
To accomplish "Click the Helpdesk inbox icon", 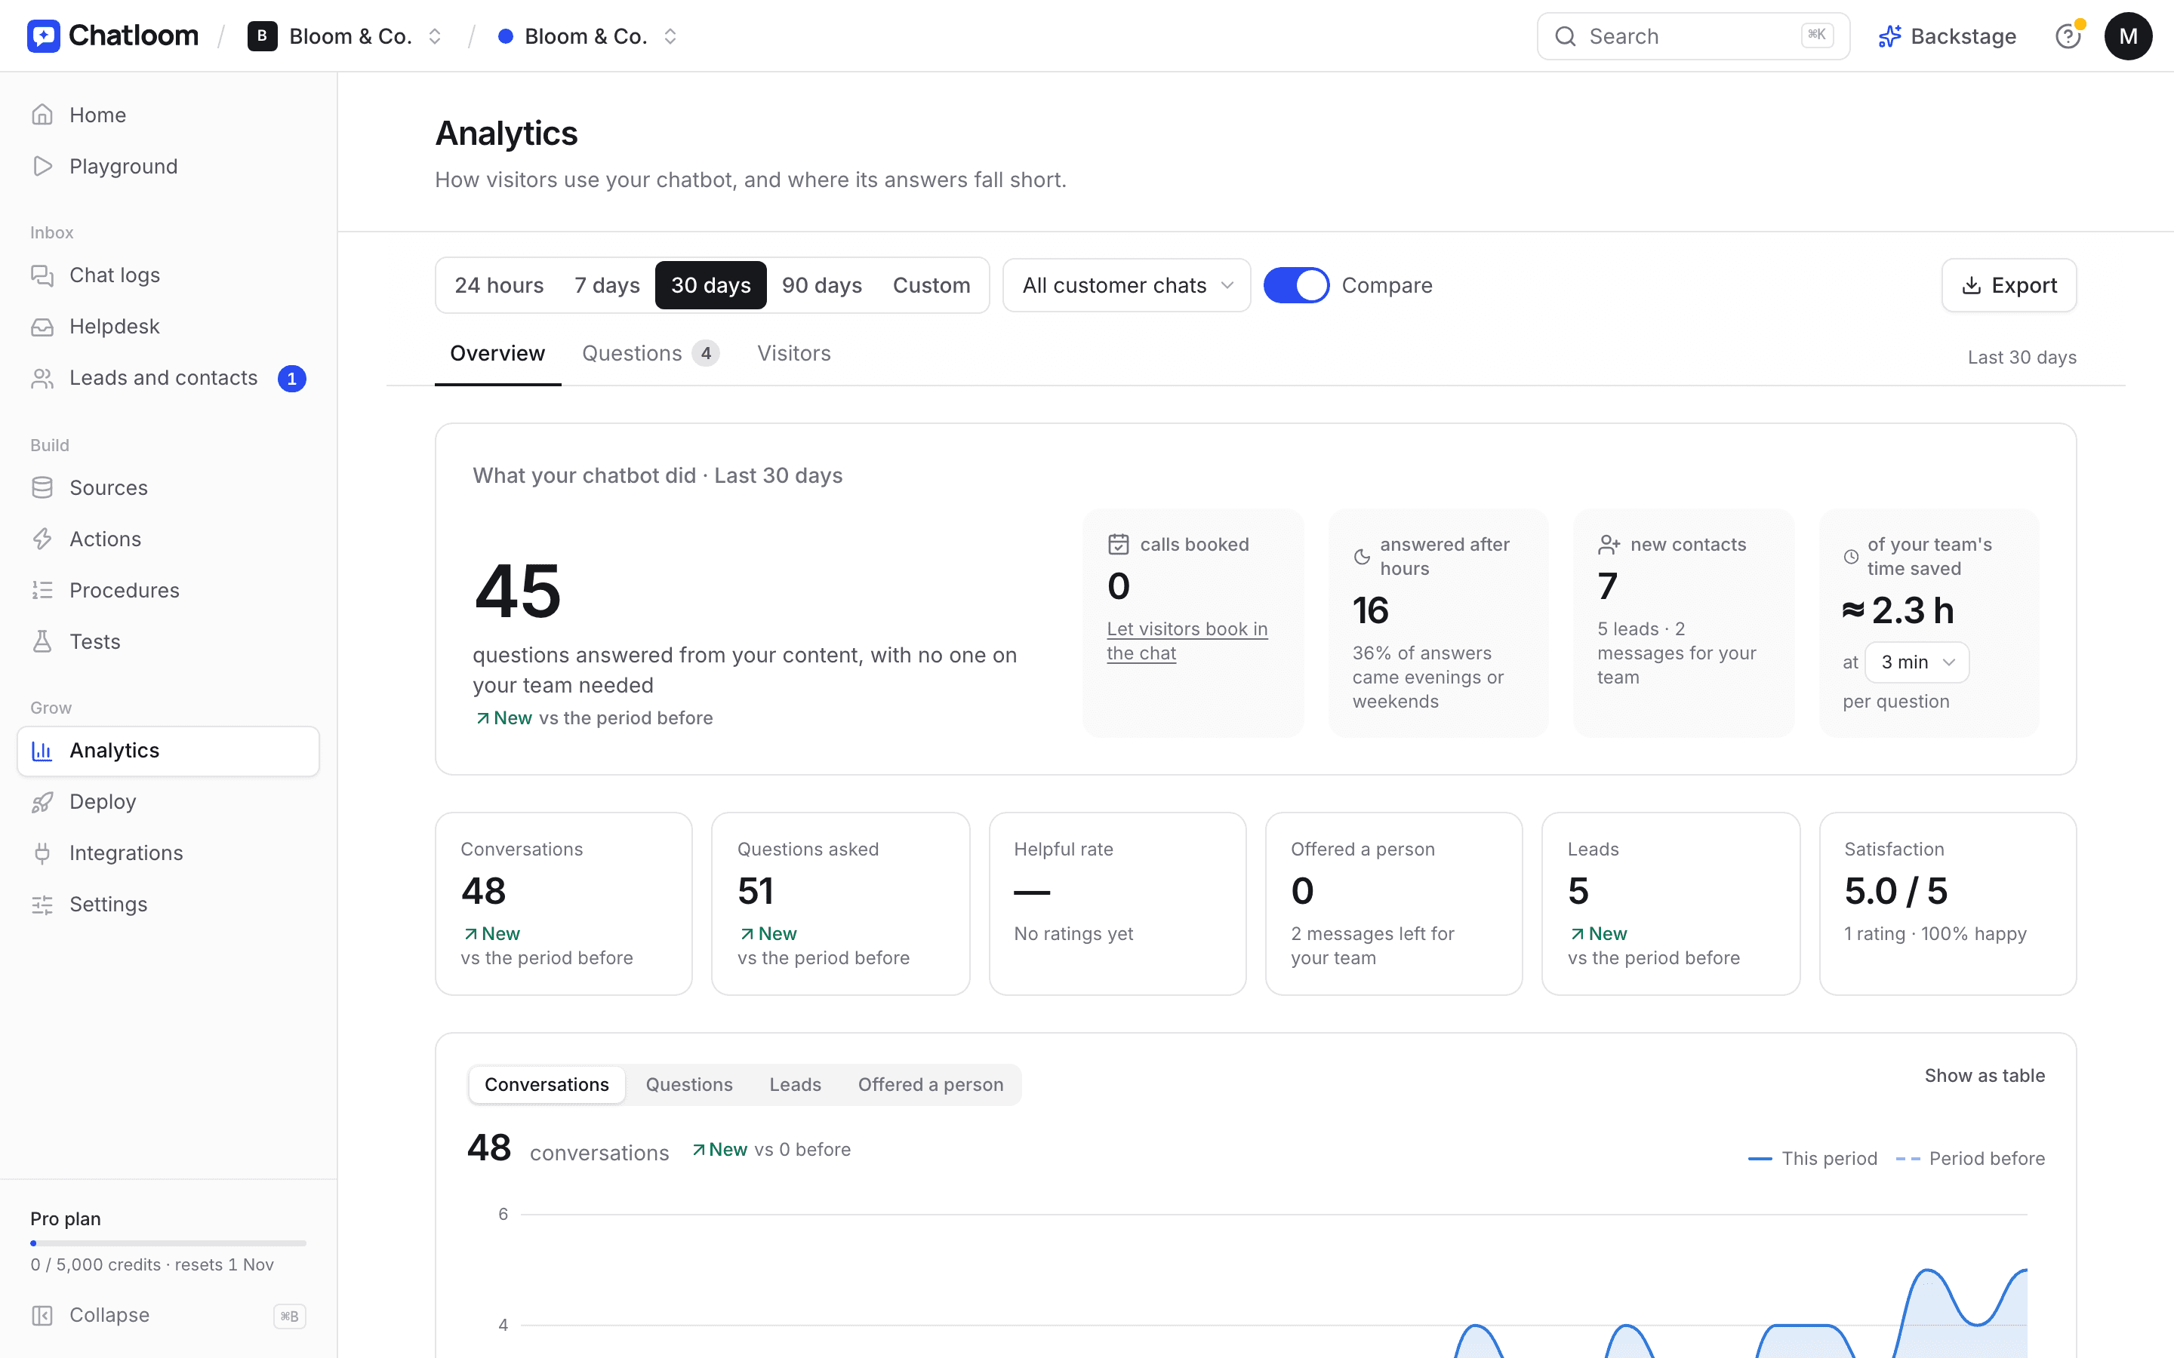I will click(42, 326).
